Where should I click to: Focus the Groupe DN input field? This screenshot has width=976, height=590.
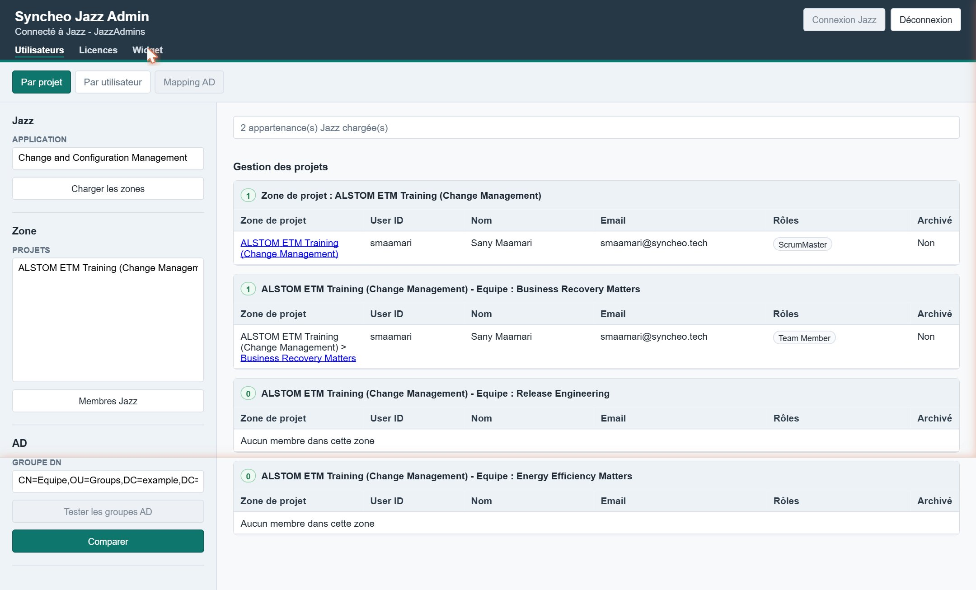point(108,481)
